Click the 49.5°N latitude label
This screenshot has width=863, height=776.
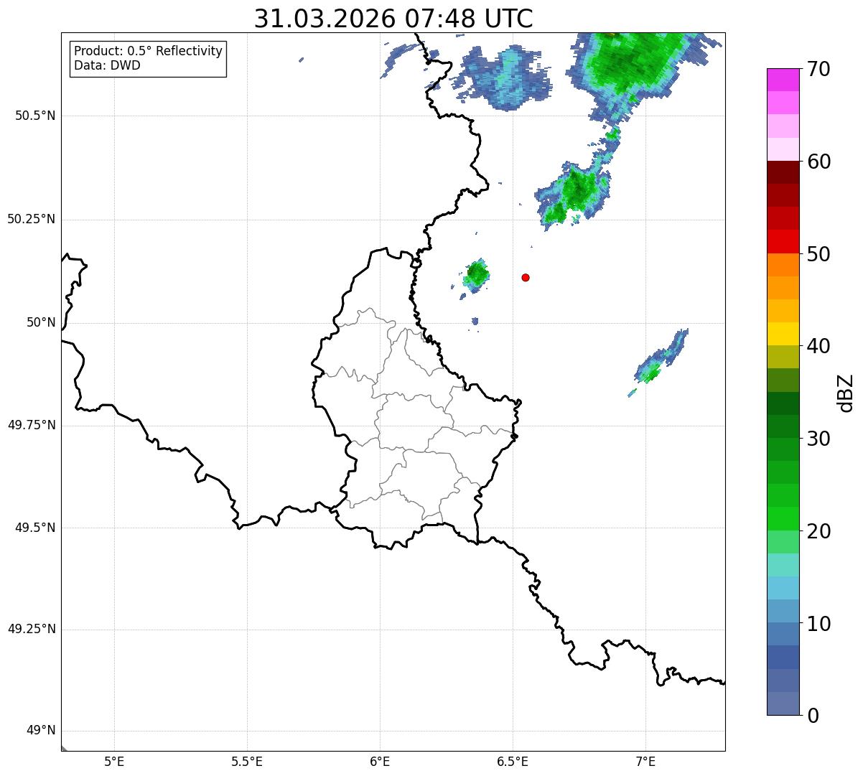[x=35, y=528]
